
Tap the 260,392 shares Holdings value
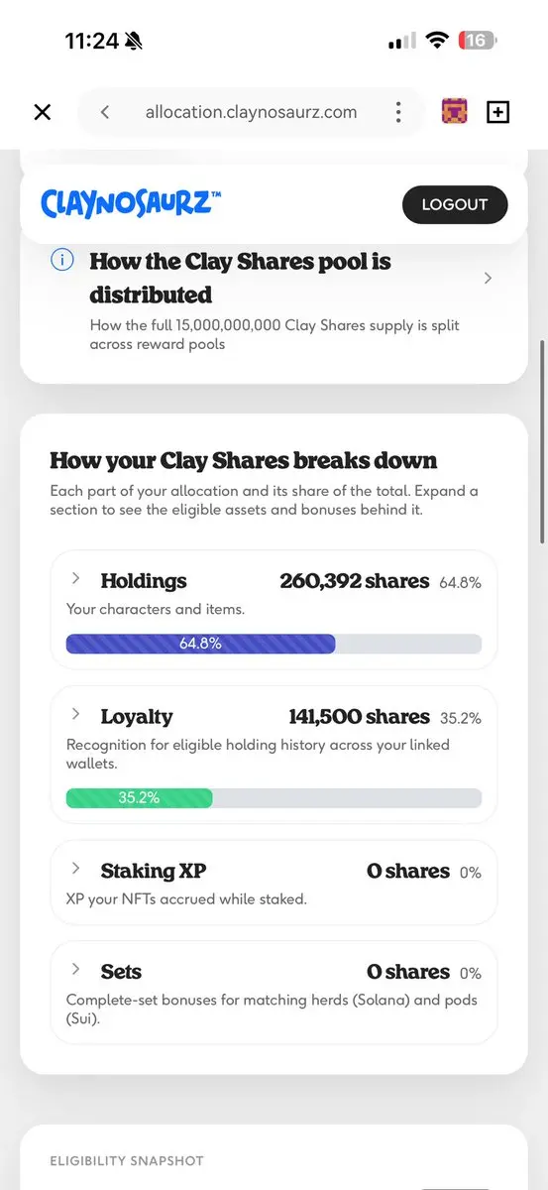point(354,581)
